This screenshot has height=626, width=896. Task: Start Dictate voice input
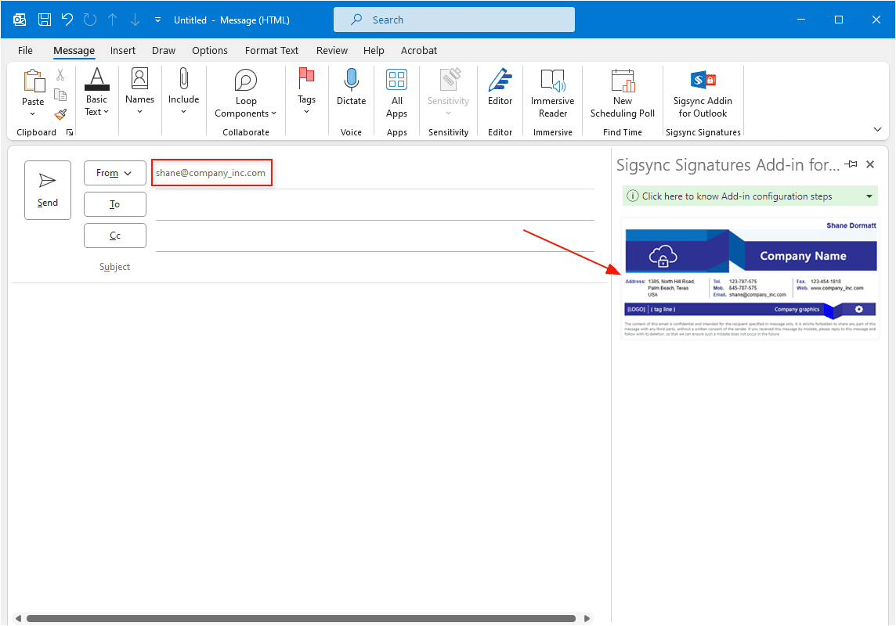[x=351, y=88]
